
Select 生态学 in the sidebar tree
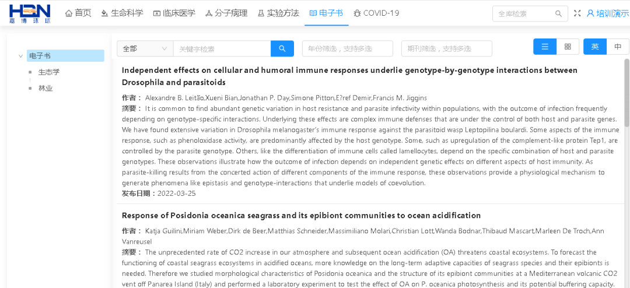pyautogui.click(x=49, y=72)
